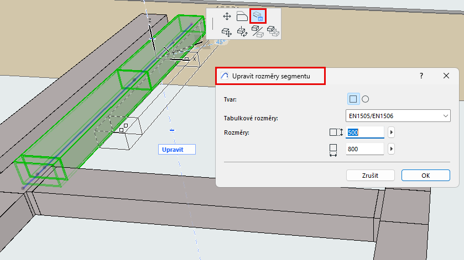Open help with the question mark button
The width and height of the screenshot is (464, 260).
pyautogui.click(x=421, y=76)
